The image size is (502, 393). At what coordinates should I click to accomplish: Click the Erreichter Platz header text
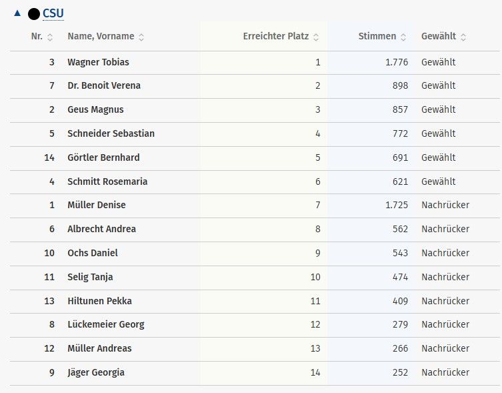275,37
